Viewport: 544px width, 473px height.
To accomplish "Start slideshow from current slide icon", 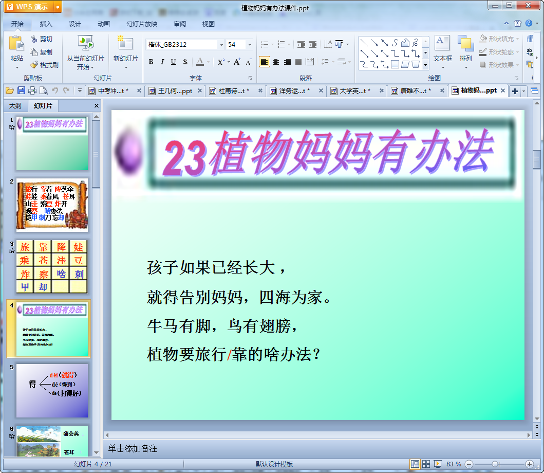I will pyautogui.click(x=85, y=43).
